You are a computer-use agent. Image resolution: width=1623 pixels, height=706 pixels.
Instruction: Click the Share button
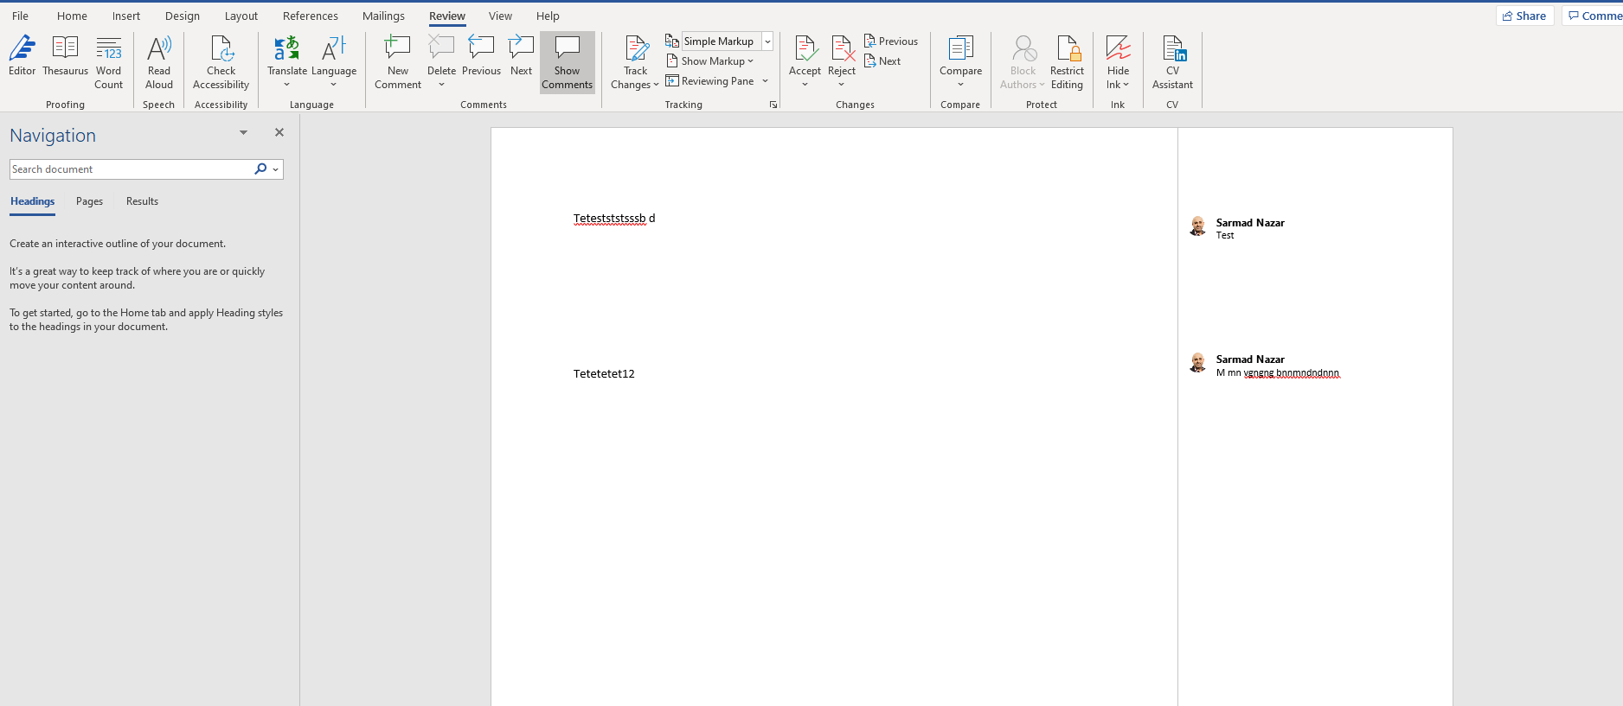1524,16
